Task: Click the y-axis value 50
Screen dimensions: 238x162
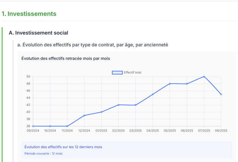Action: click(x=28, y=77)
